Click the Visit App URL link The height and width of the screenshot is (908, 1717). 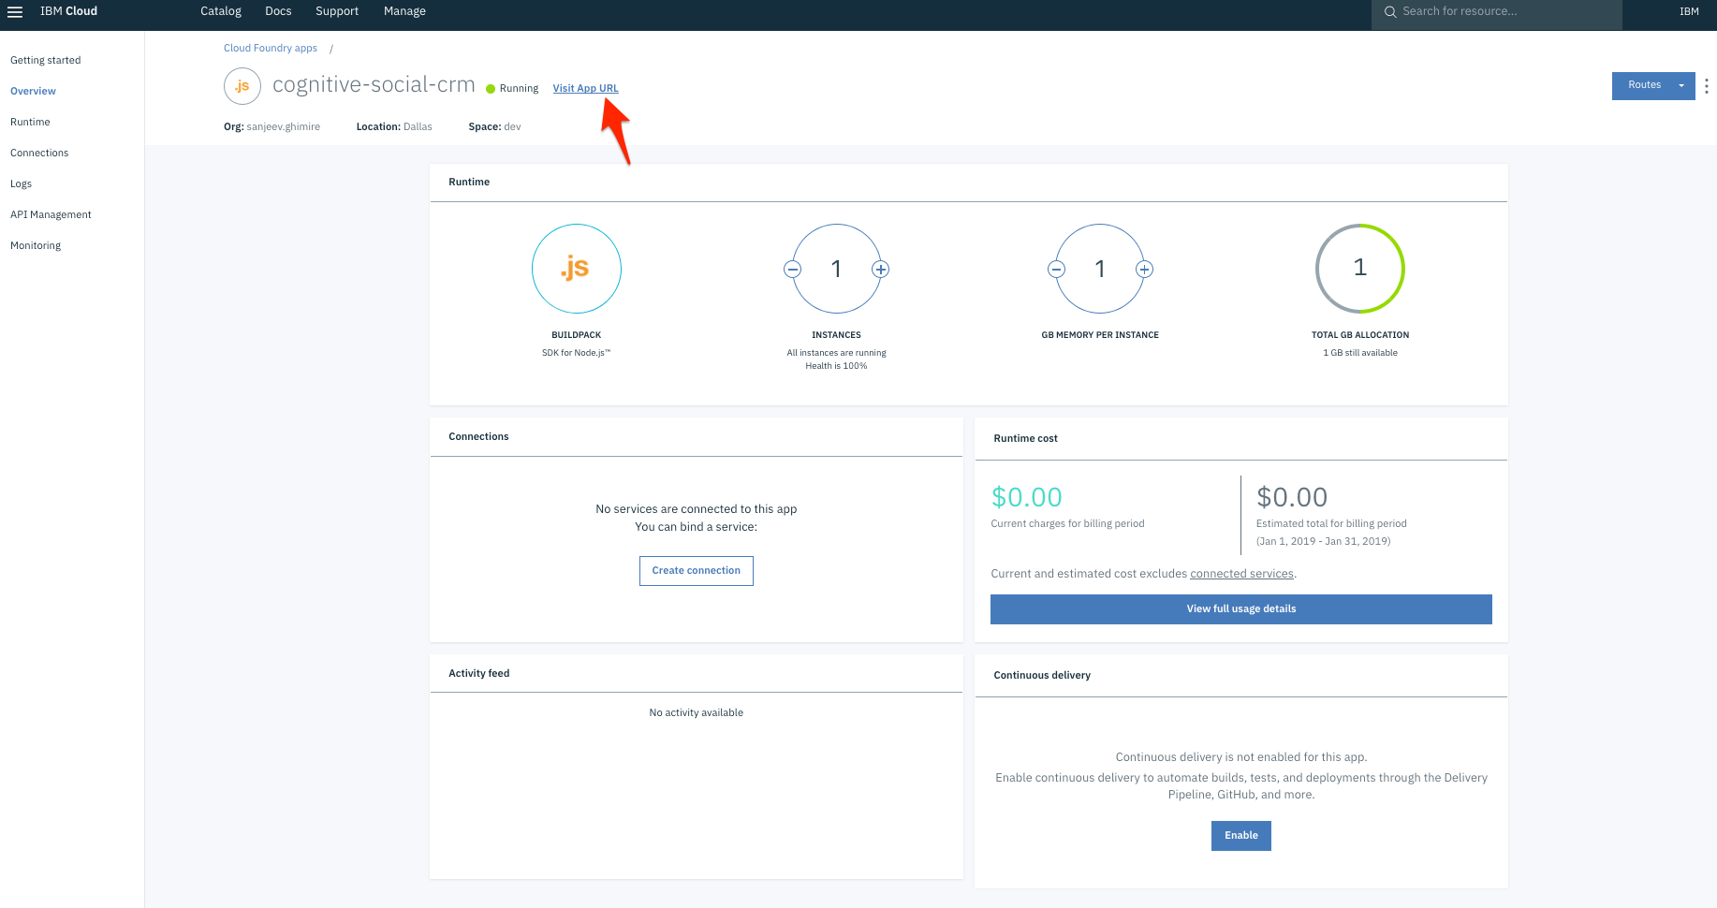[x=585, y=88]
